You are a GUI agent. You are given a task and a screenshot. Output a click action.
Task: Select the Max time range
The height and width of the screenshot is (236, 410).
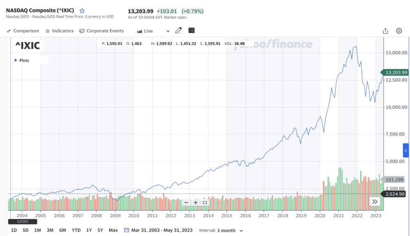click(x=113, y=230)
